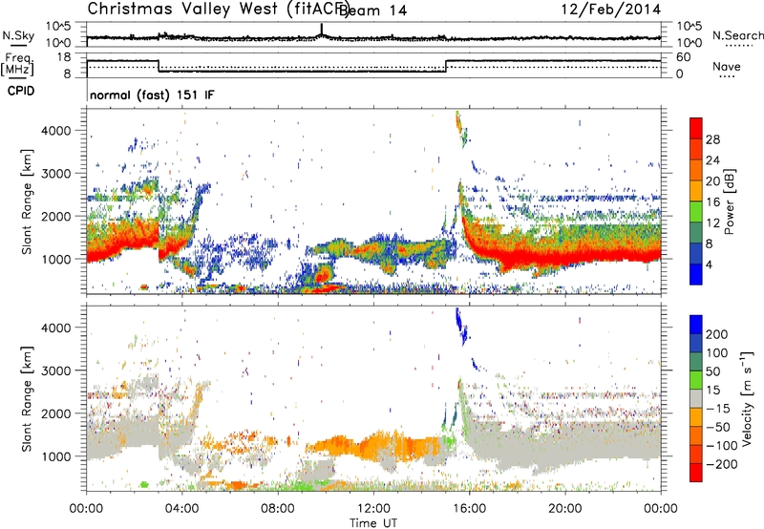Click the '08:00' time axis label

[278, 509]
